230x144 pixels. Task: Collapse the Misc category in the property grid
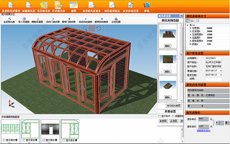[x=188, y=25]
